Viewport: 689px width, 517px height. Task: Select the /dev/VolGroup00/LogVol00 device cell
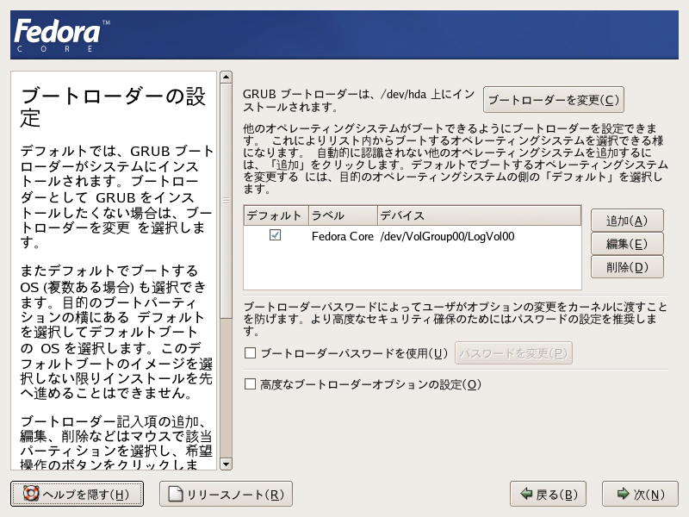(x=447, y=236)
